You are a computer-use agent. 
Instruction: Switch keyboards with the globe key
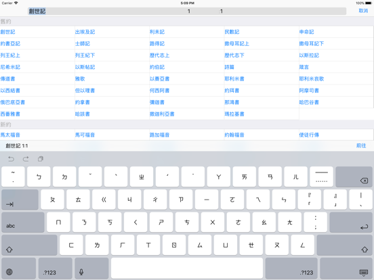pyautogui.click(x=18, y=269)
